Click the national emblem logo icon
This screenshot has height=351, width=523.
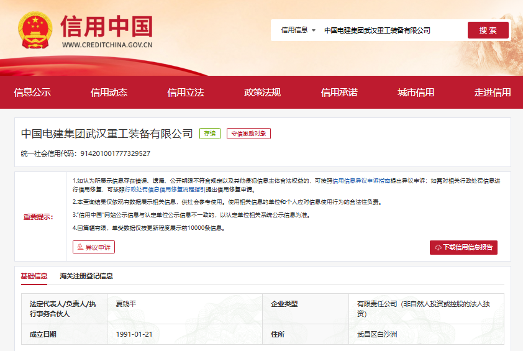coord(35,30)
